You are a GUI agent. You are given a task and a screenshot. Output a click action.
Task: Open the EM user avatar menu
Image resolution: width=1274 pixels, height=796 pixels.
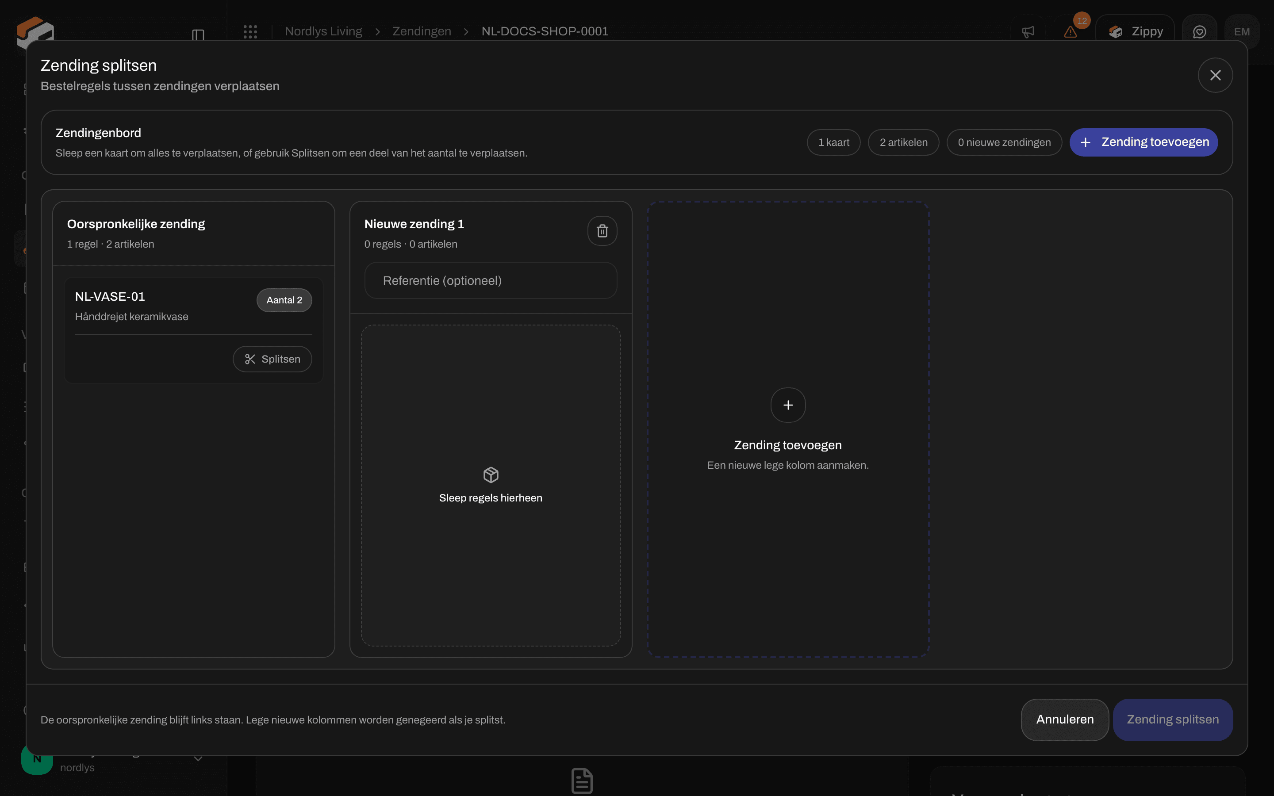(x=1242, y=32)
